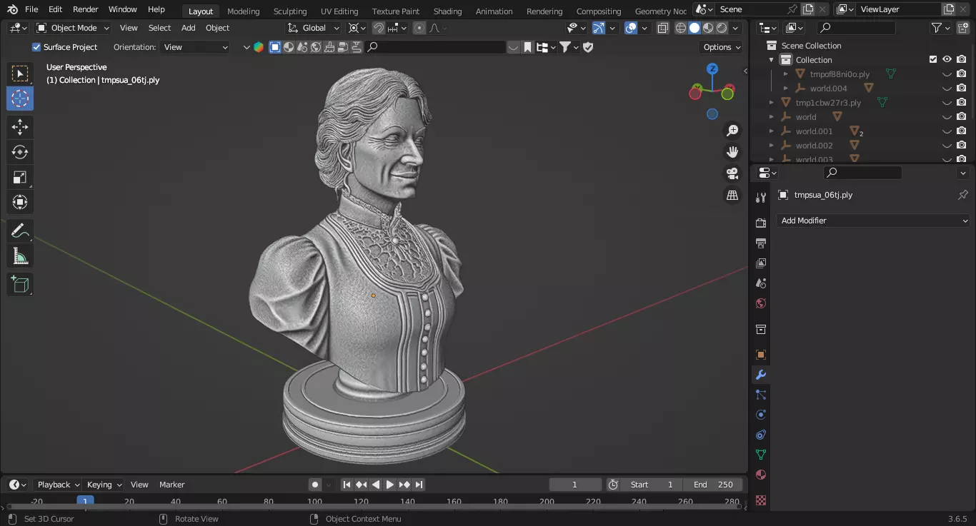Open the Options dropdown in viewport
This screenshot has width=976, height=526.
pos(722,47)
